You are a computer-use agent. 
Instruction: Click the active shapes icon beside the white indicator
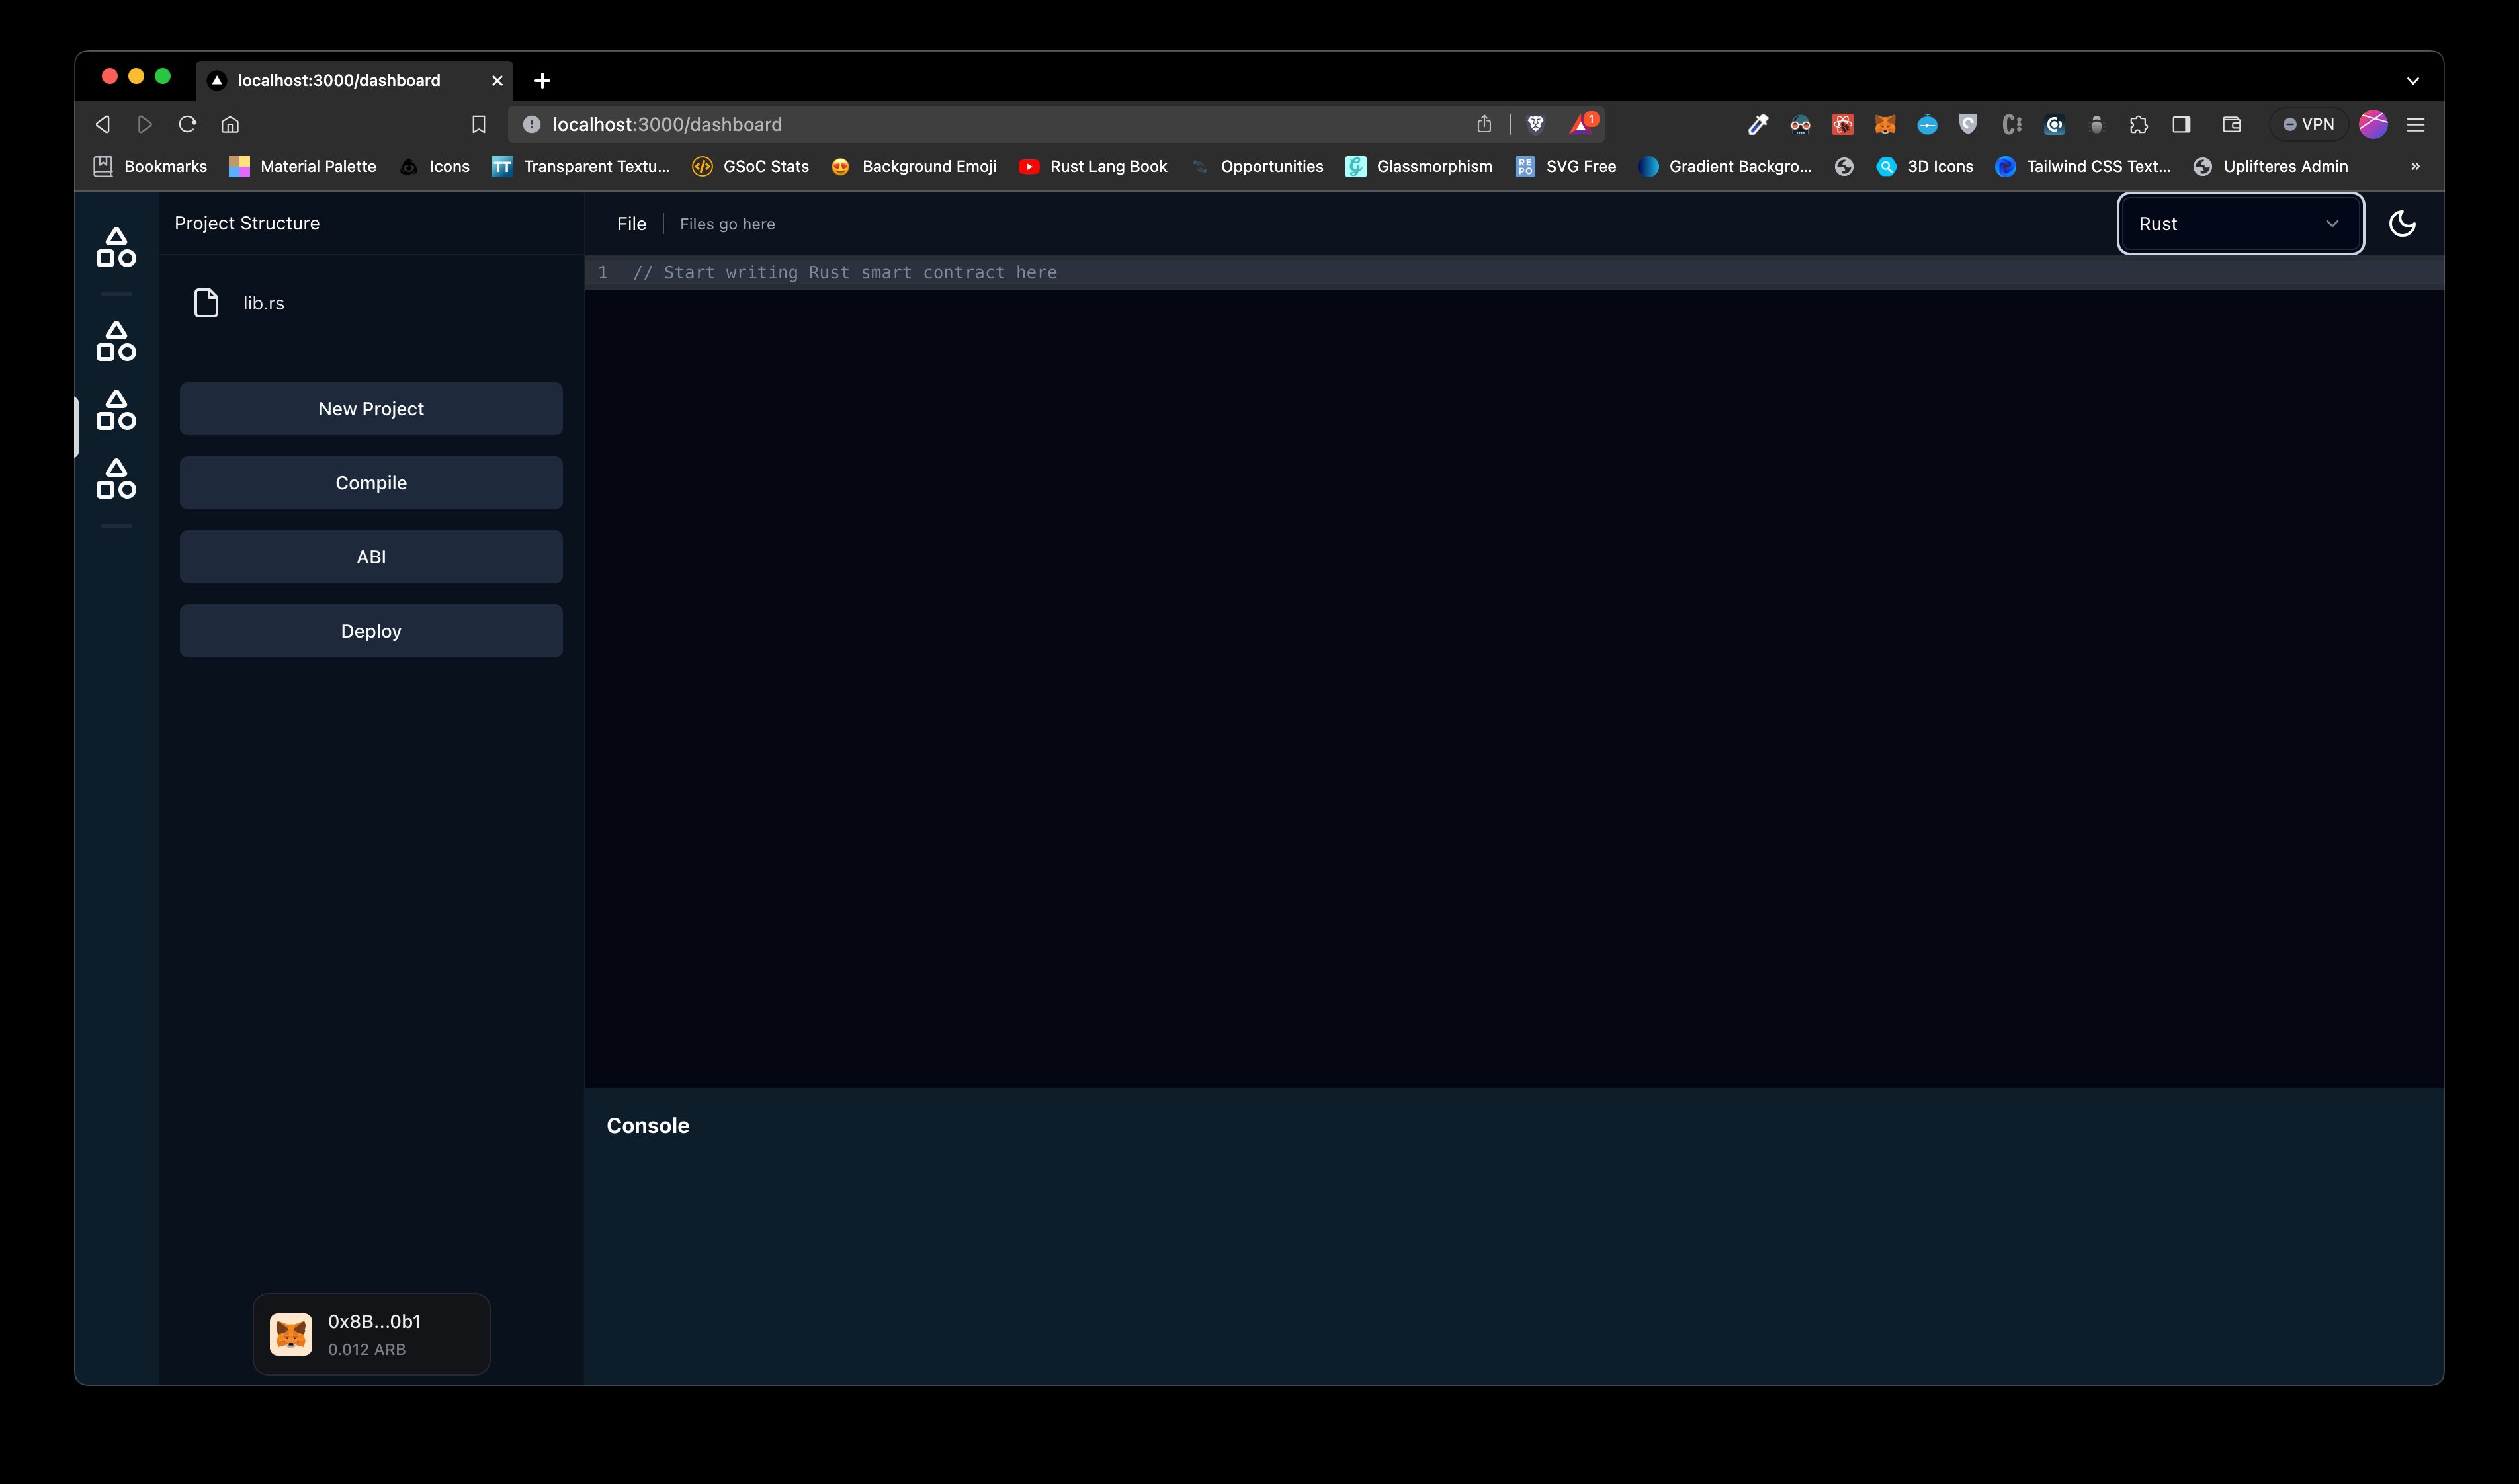tap(116, 410)
